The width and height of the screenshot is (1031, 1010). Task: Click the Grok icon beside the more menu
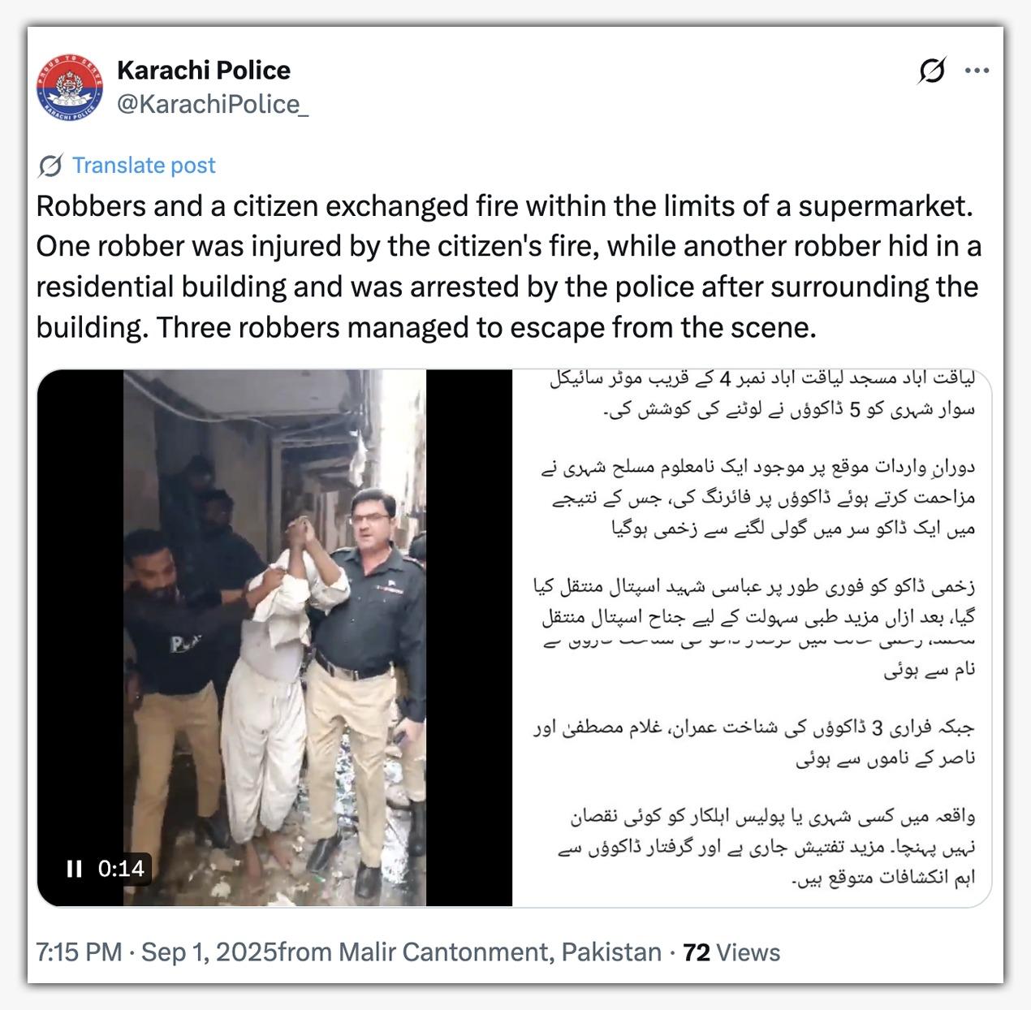coord(932,71)
